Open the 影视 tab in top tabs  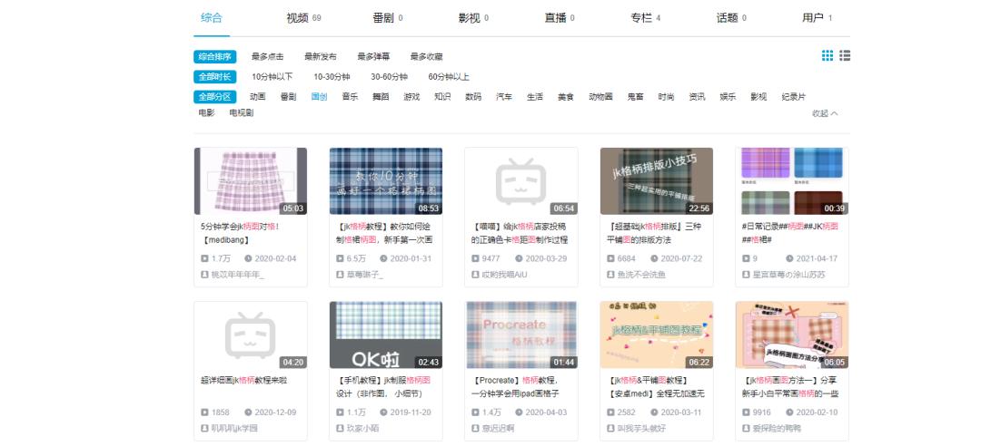pos(473,18)
